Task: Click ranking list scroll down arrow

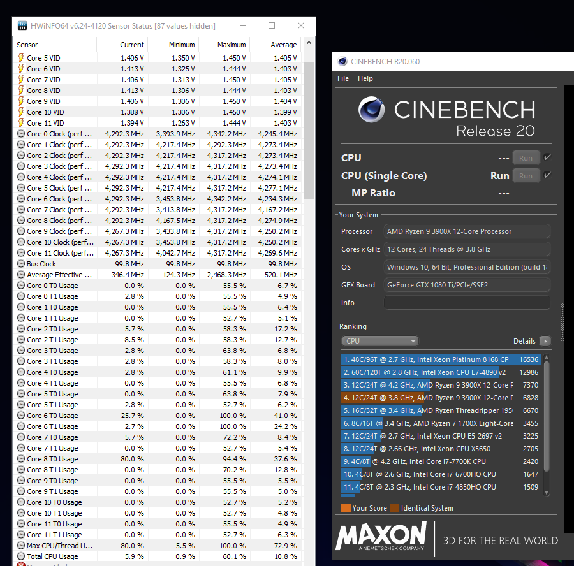Action: click(547, 493)
